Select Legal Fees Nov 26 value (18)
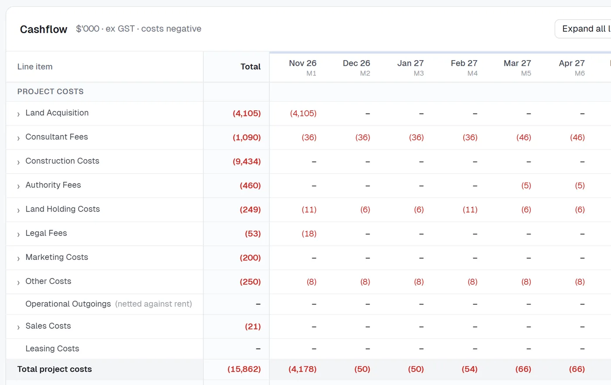This screenshot has height=385, width=611. 309,234
